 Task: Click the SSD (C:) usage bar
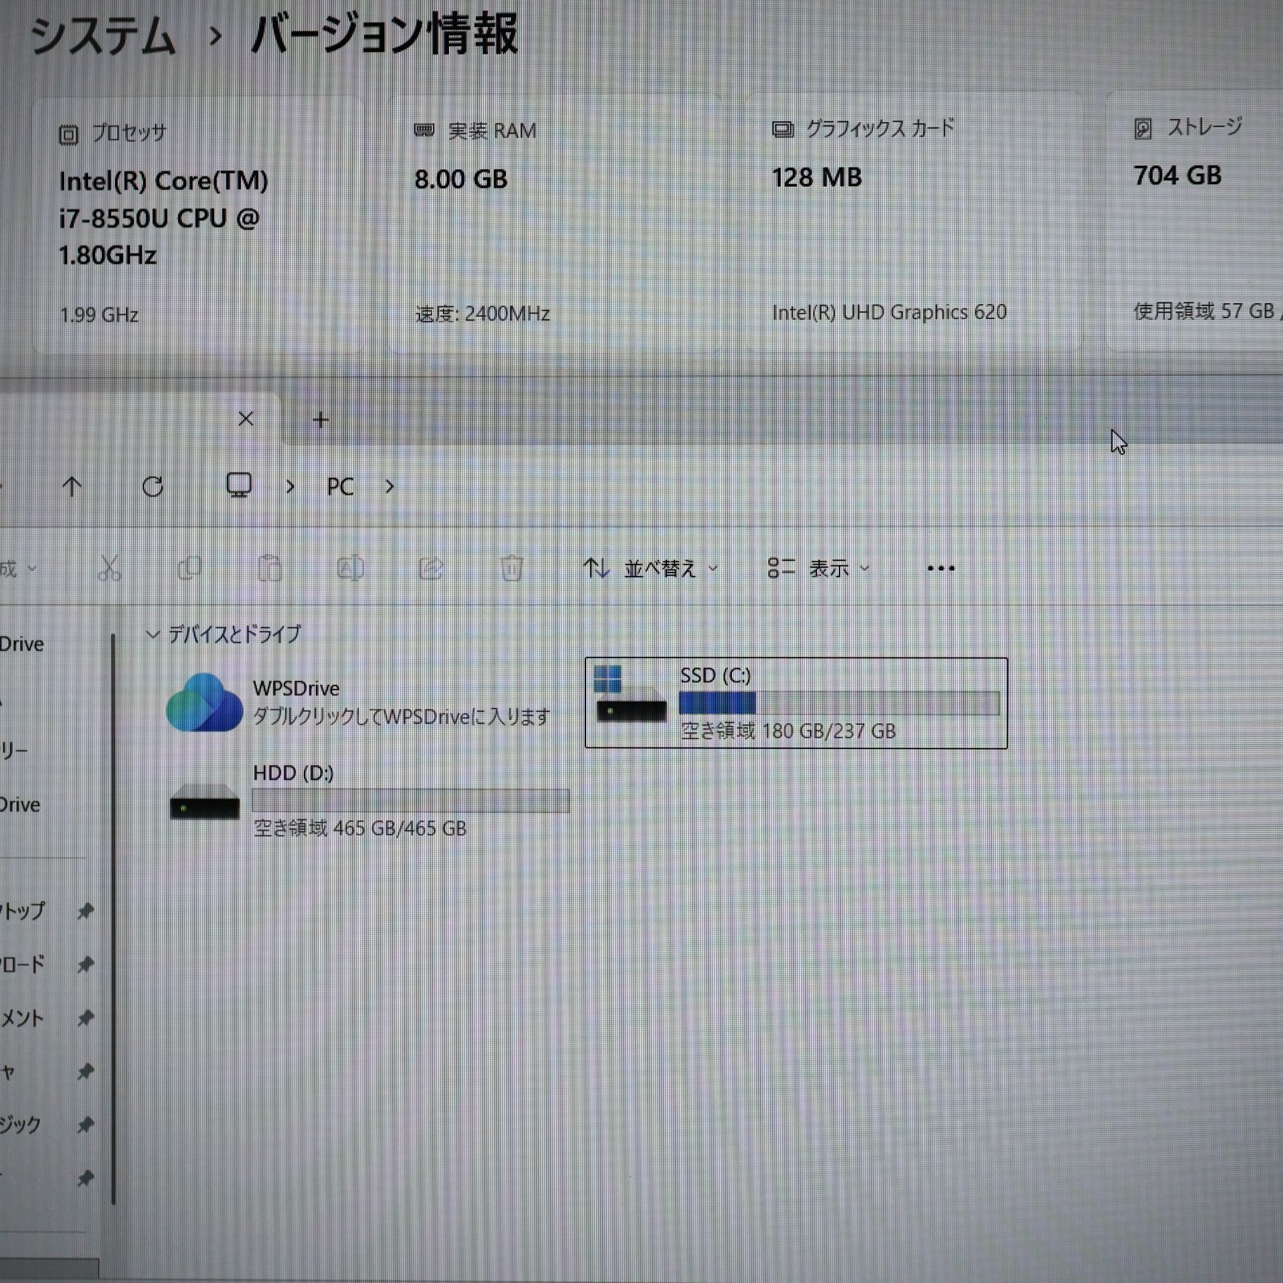tap(839, 703)
